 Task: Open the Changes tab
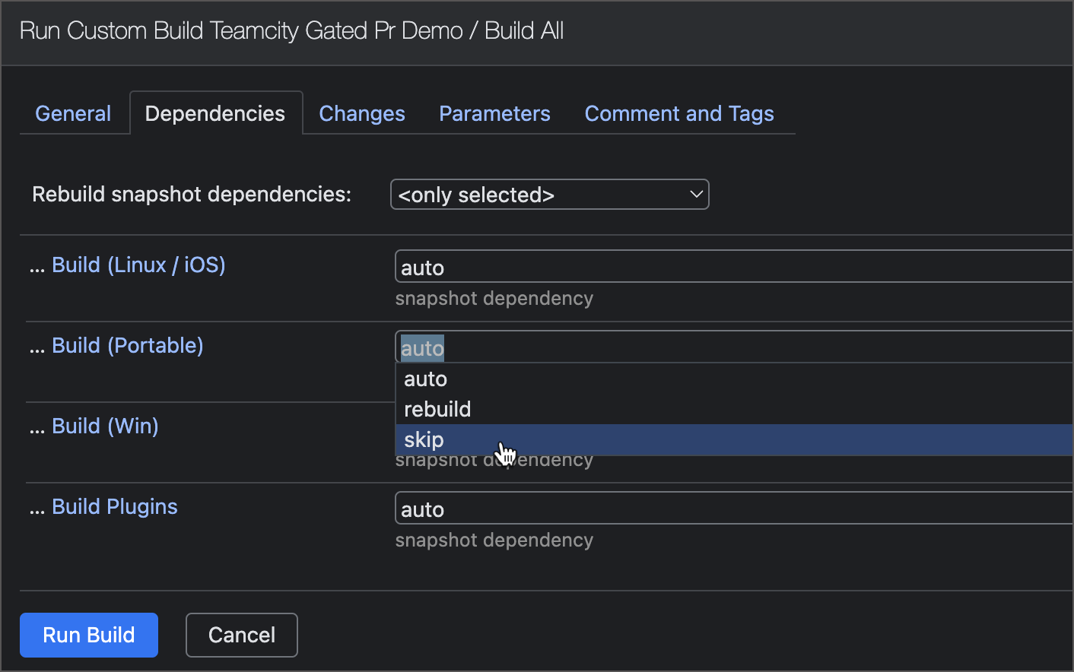pos(362,113)
